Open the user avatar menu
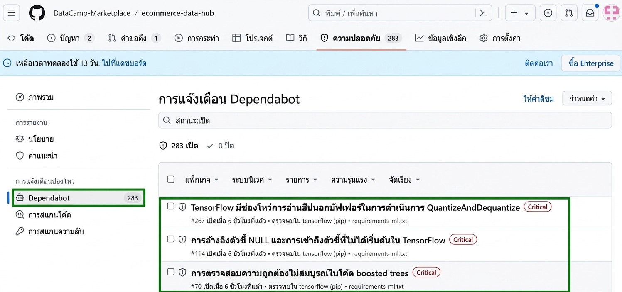The height and width of the screenshot is (292, 622). [x=611, y=13]
